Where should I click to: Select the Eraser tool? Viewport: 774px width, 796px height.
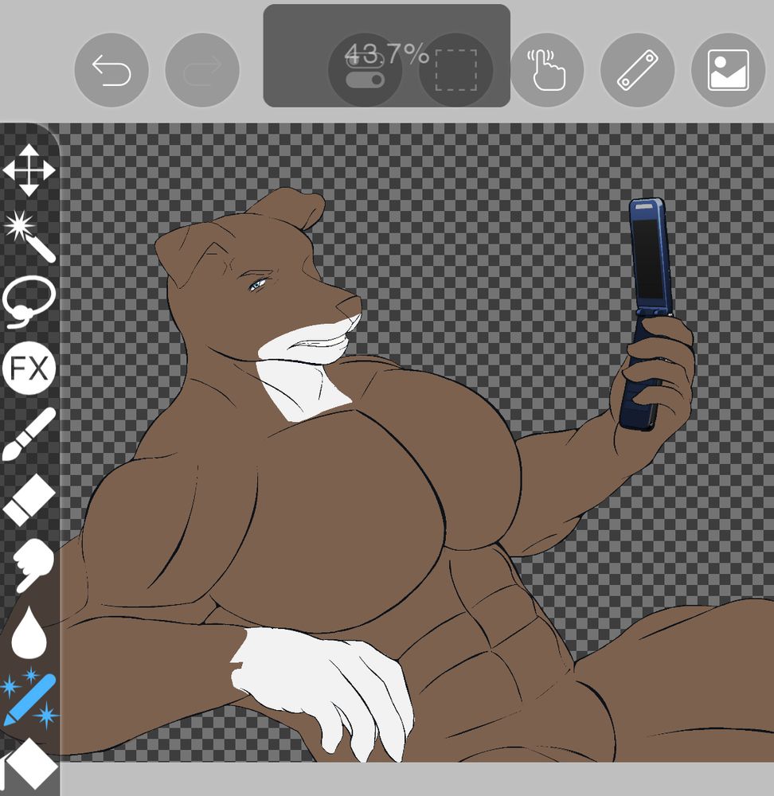pyautogui.click(x=29, y=500)
